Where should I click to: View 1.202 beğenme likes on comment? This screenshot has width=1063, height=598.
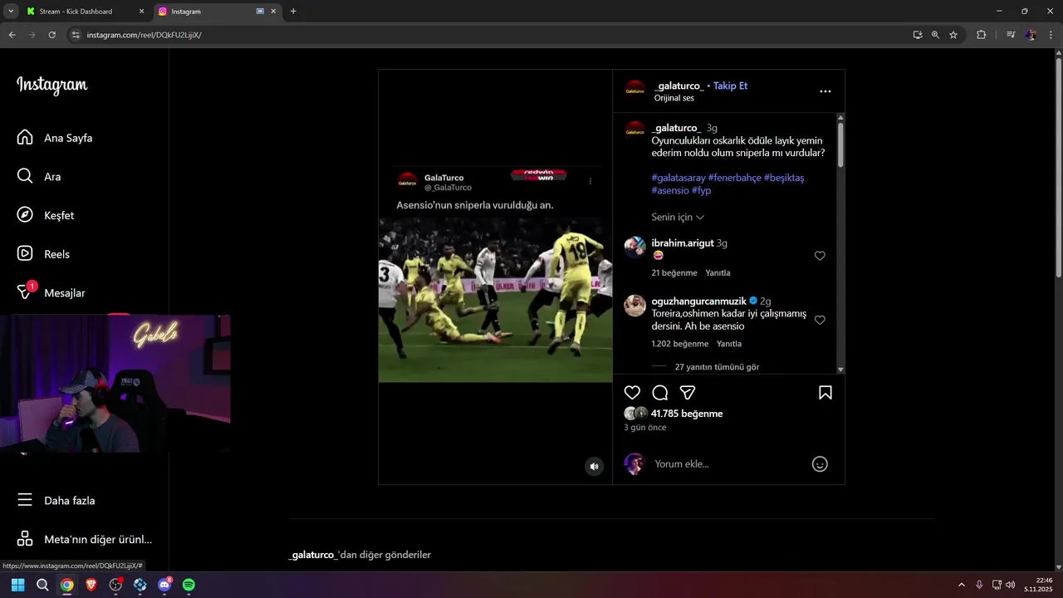[x=679, y=344]
